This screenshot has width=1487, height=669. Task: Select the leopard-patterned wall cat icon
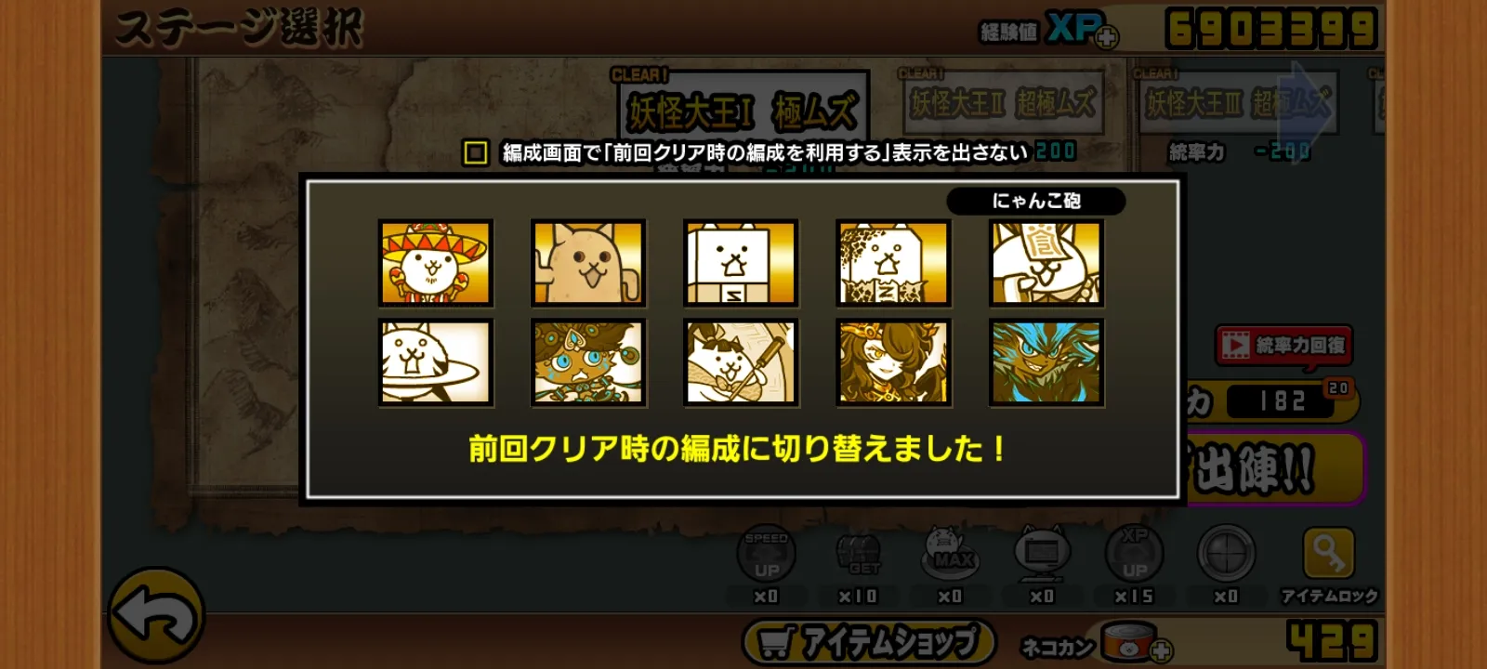(893, 263)
